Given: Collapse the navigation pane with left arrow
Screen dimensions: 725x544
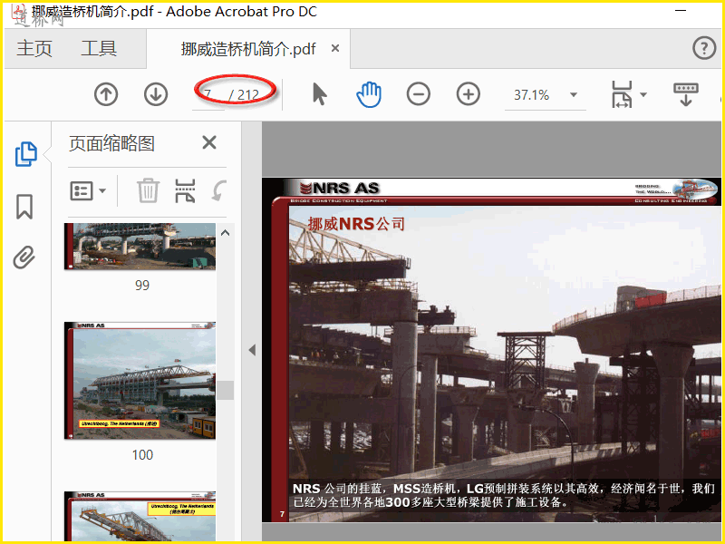Looking at the screenshot, I should (x=252, y=350).
